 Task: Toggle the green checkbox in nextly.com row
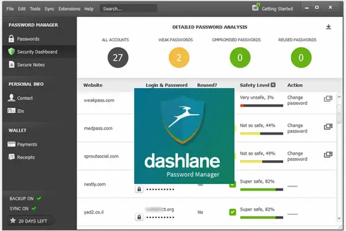point(232,184)
